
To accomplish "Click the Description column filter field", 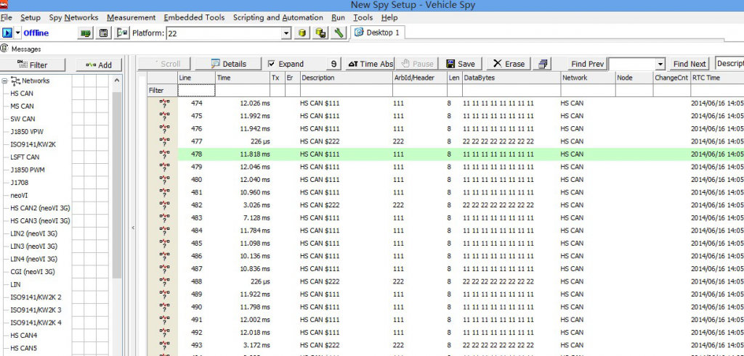I will click(x=346, y=91).
